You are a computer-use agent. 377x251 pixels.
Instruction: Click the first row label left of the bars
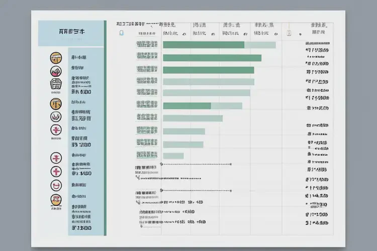pos(147,45)
